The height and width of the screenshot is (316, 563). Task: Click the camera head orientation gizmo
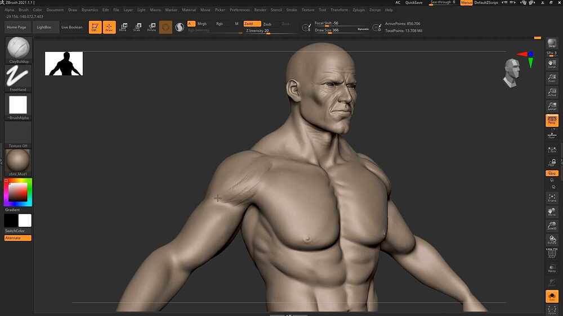[512, 73]
